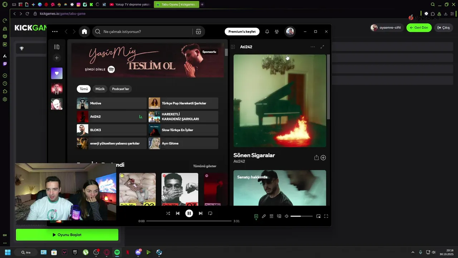458x258 pixels.
Task: Open 'Sönen Sigaralar' song title link
Action: click(x=254, y=156)
